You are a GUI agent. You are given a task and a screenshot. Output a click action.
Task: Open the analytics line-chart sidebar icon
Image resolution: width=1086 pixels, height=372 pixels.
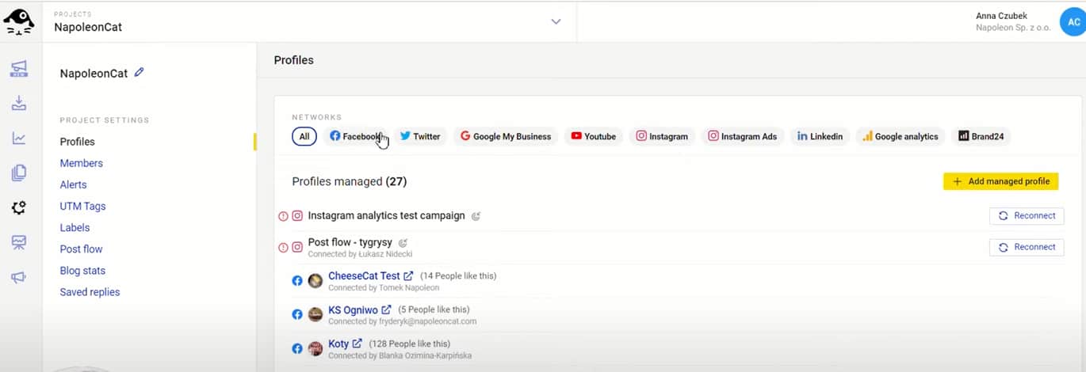19,139
